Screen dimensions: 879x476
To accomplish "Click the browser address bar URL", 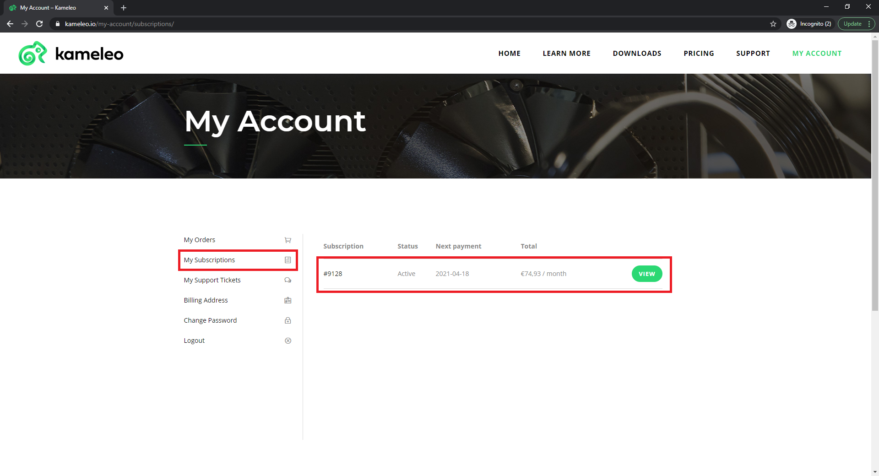I will pos(119,24).
